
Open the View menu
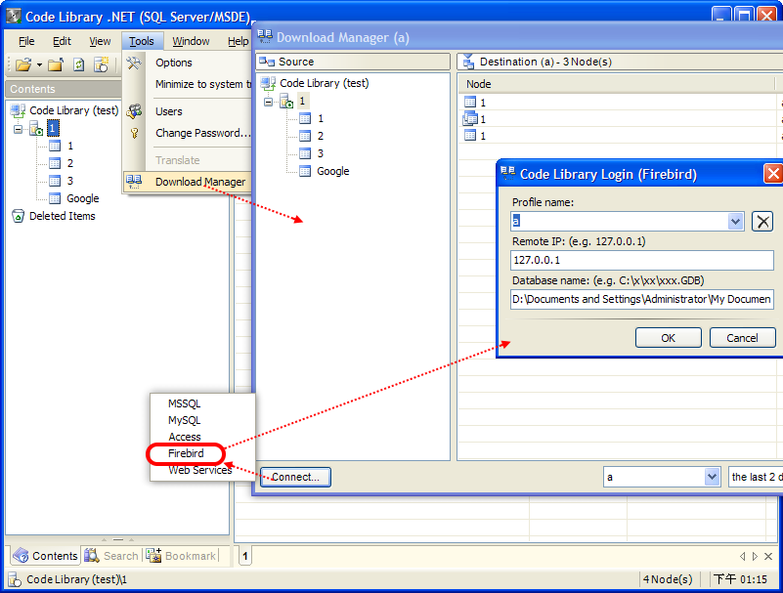[100, 41]
